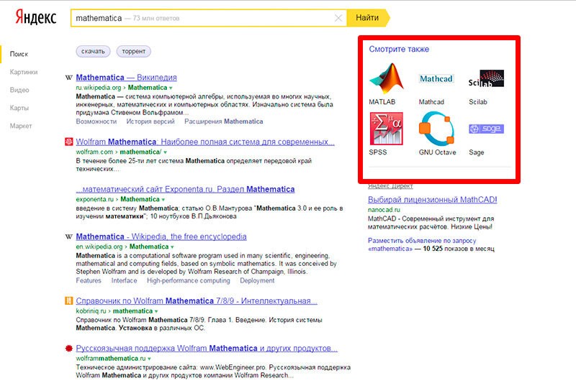Click Разместить объявление по запросу link
Screen dimensions: 576x391
pos(422,241)
